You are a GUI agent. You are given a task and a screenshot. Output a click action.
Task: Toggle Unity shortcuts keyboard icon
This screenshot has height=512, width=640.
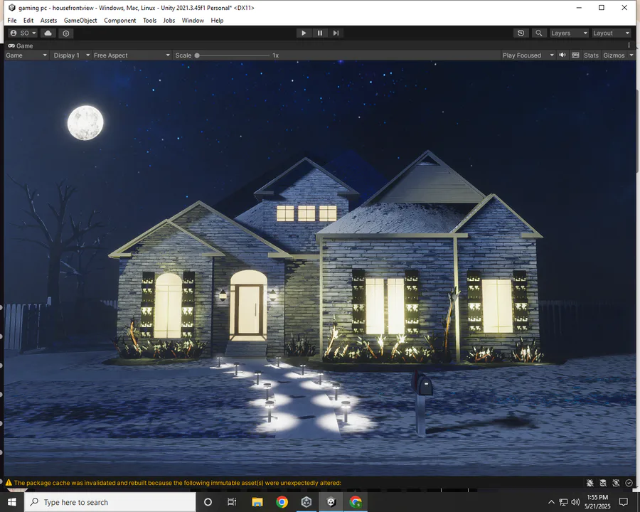point(575,55)
